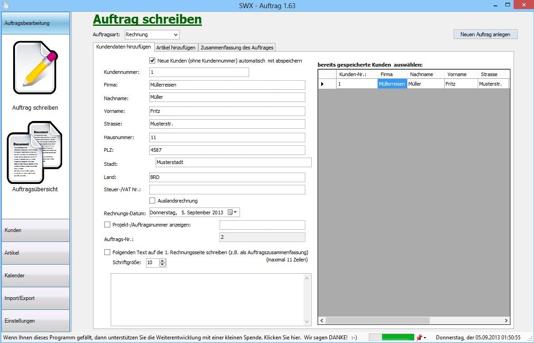Click into the Steuer-/VAT Nr. field
This screenshot has height=343, width=534.
tap(227, 190)
